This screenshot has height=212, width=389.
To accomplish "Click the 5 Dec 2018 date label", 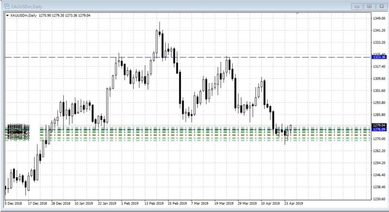I will point(14,203).
